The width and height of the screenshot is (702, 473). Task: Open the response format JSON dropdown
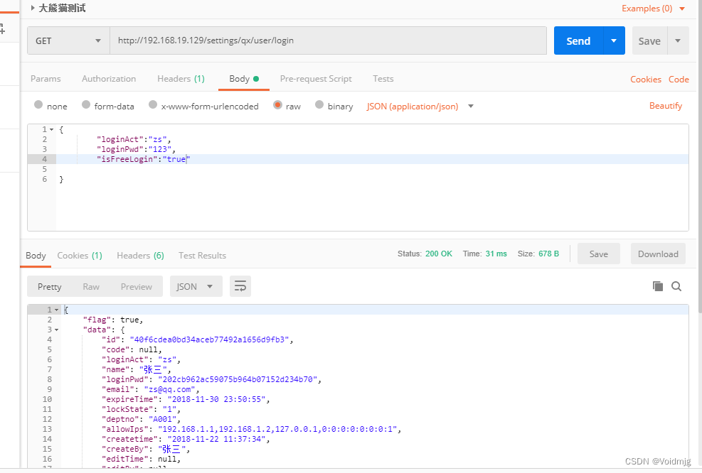(196, 286)
